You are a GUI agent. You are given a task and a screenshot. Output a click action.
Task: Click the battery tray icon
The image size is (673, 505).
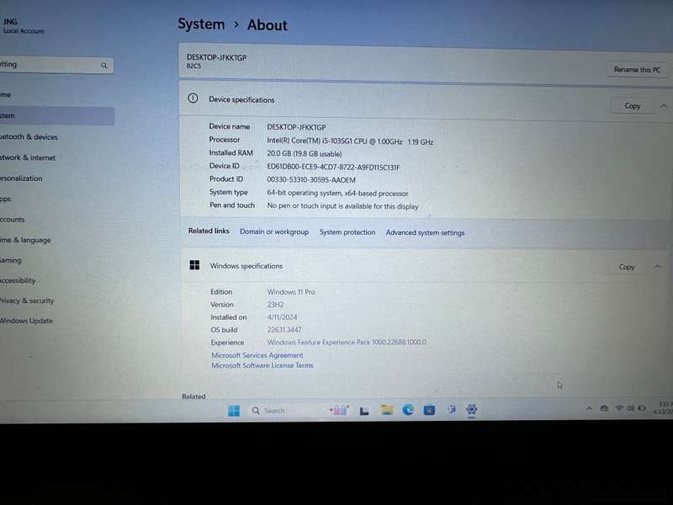pyautogui.click(x=642, y=408)
